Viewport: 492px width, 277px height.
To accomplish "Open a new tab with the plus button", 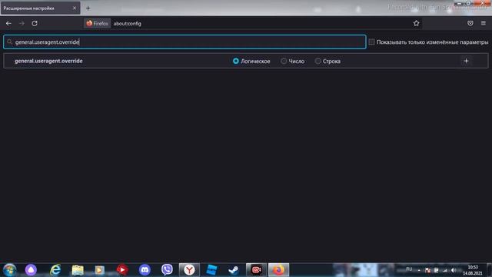I will (88, 8).
